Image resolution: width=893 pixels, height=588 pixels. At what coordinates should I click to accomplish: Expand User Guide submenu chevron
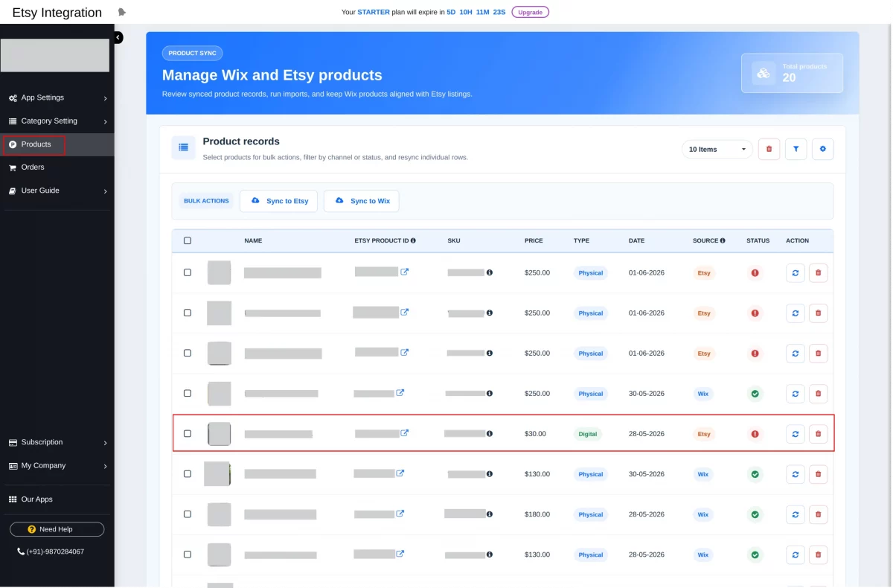point(105,191)
